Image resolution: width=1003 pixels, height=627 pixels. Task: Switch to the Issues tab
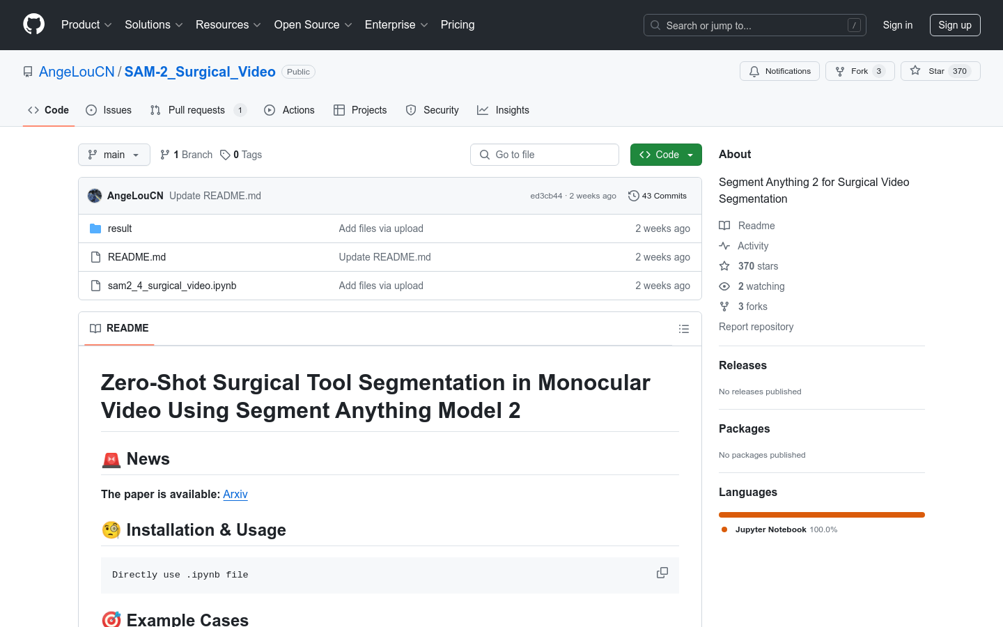coord(109,110)
